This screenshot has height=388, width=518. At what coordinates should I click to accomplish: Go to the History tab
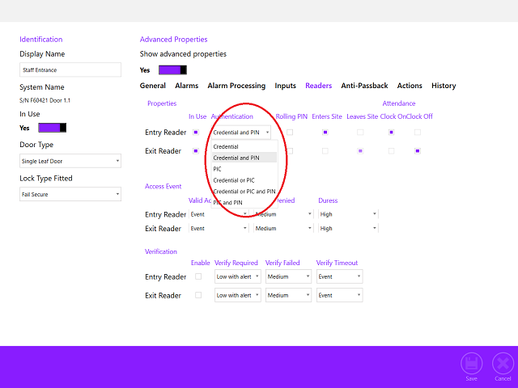[444, 86]
